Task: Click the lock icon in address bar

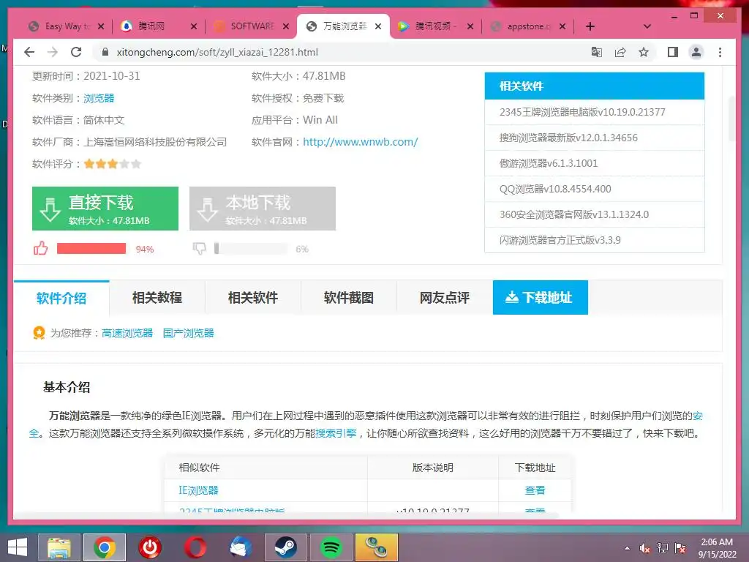Action: coord(105,52)
